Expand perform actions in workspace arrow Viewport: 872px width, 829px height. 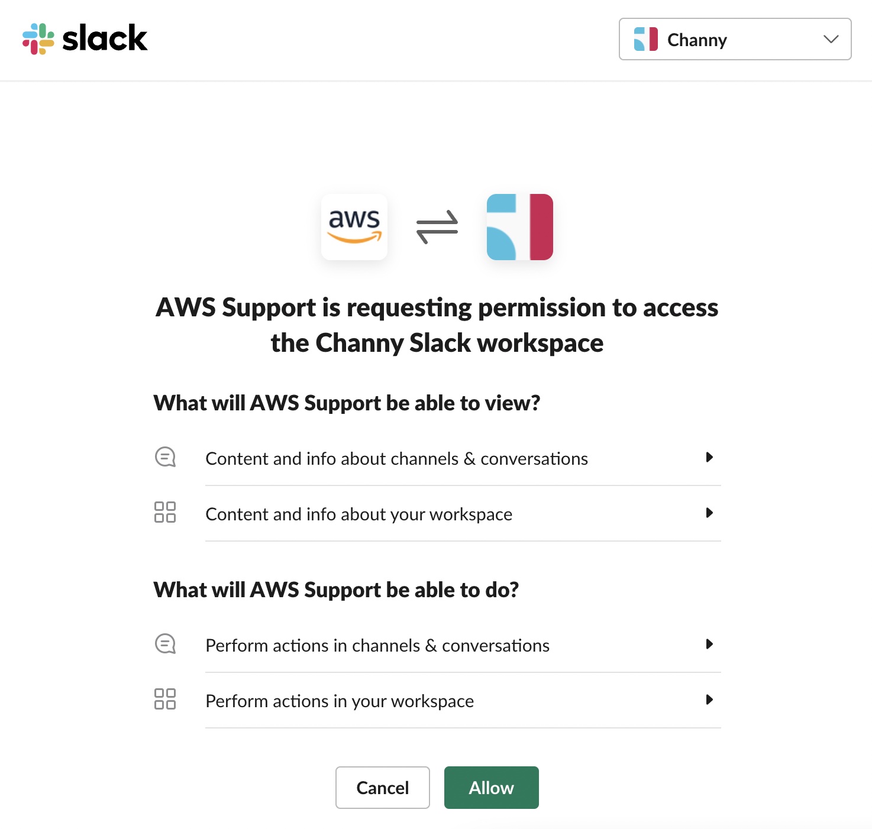709,700
